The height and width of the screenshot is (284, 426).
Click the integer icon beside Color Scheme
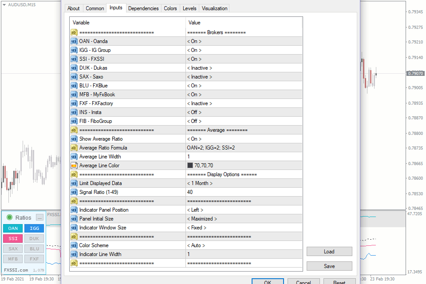[74, 245]
